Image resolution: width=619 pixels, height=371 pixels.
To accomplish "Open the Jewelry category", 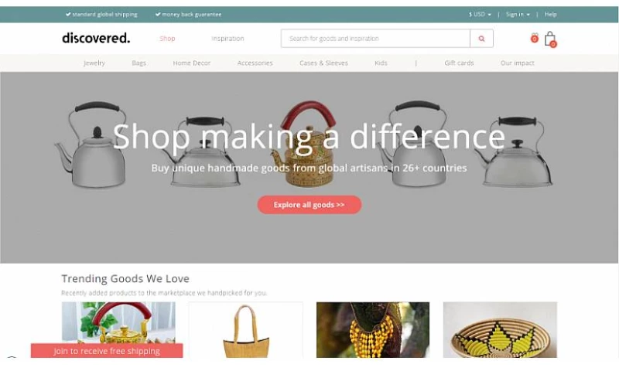I will (94, 63).
